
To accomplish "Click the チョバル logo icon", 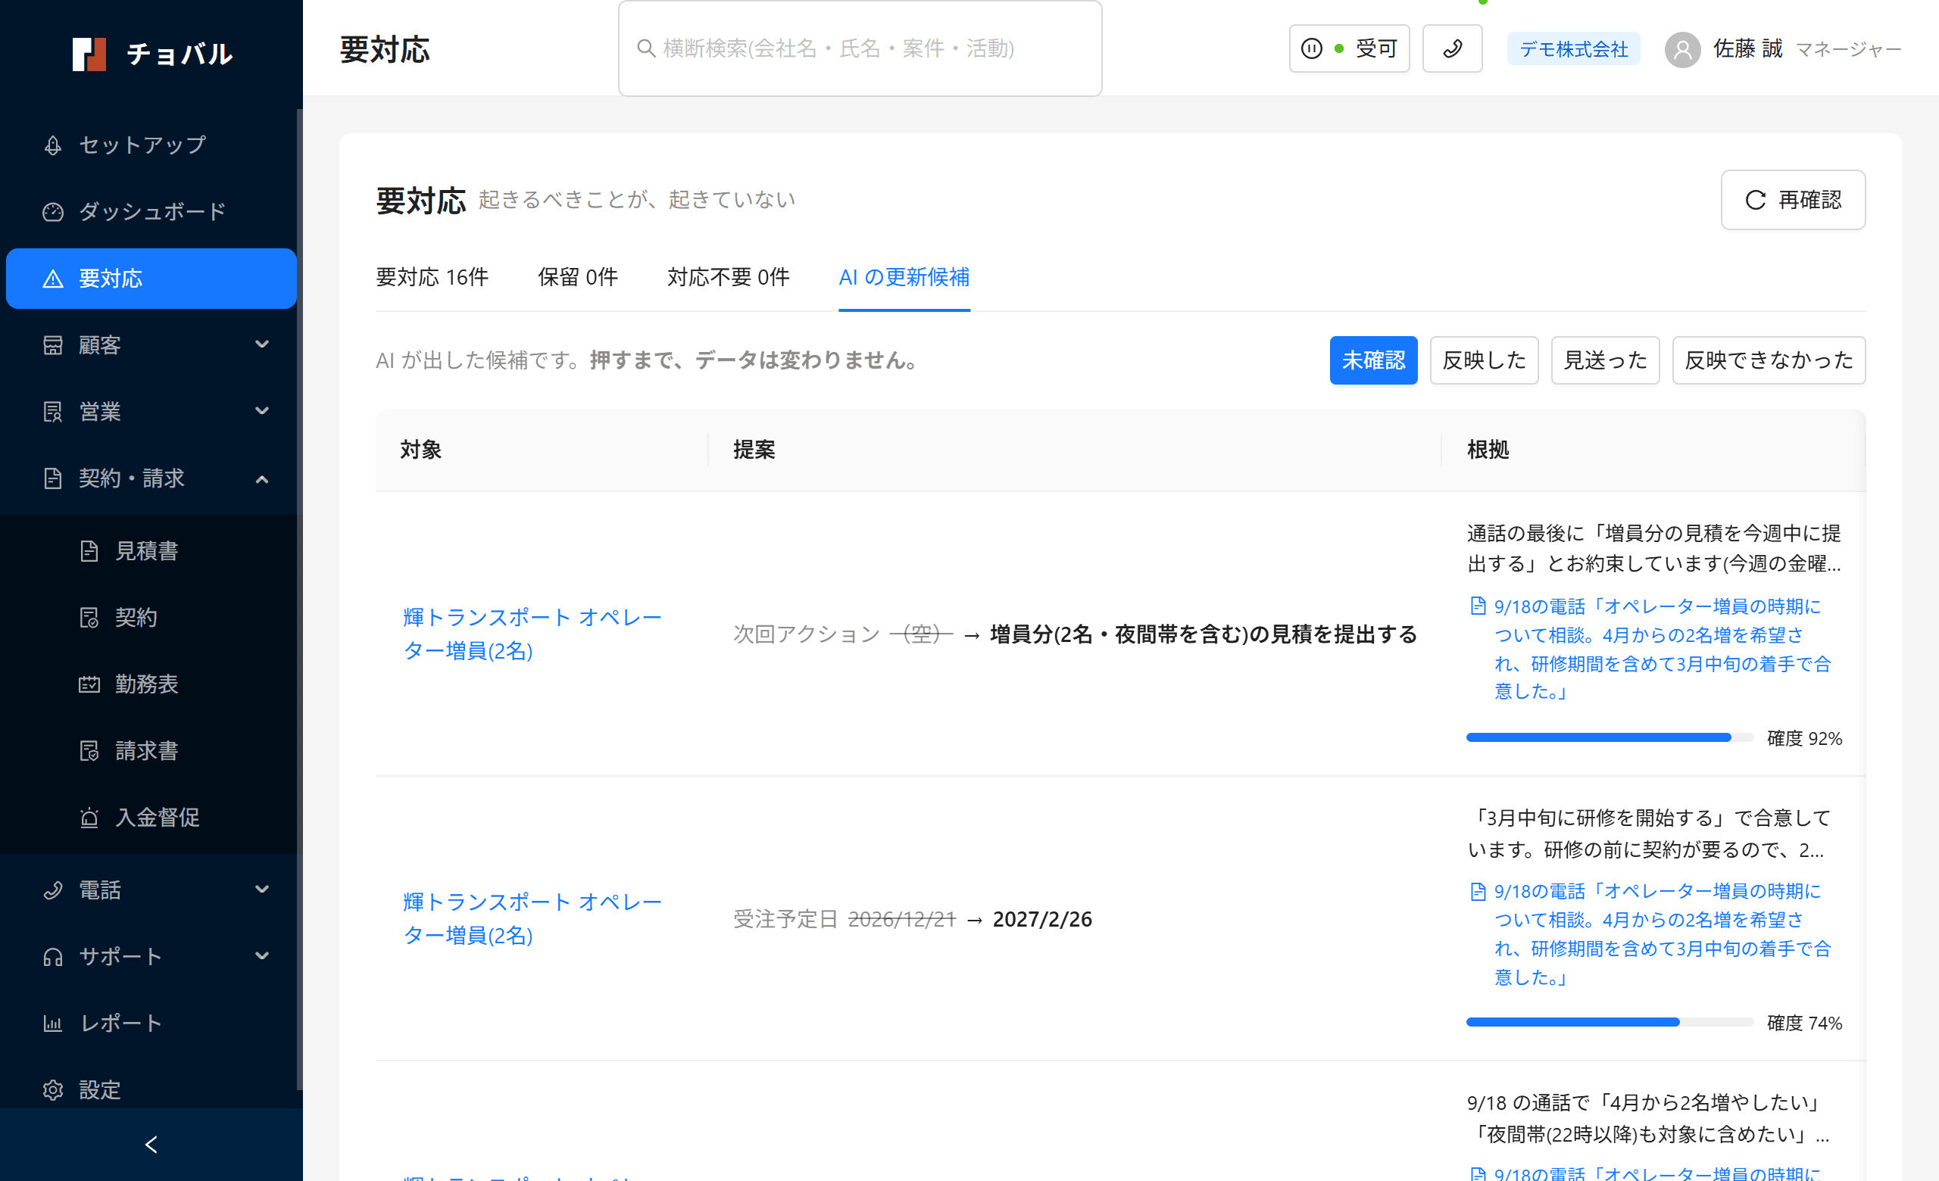I will 89,55.
